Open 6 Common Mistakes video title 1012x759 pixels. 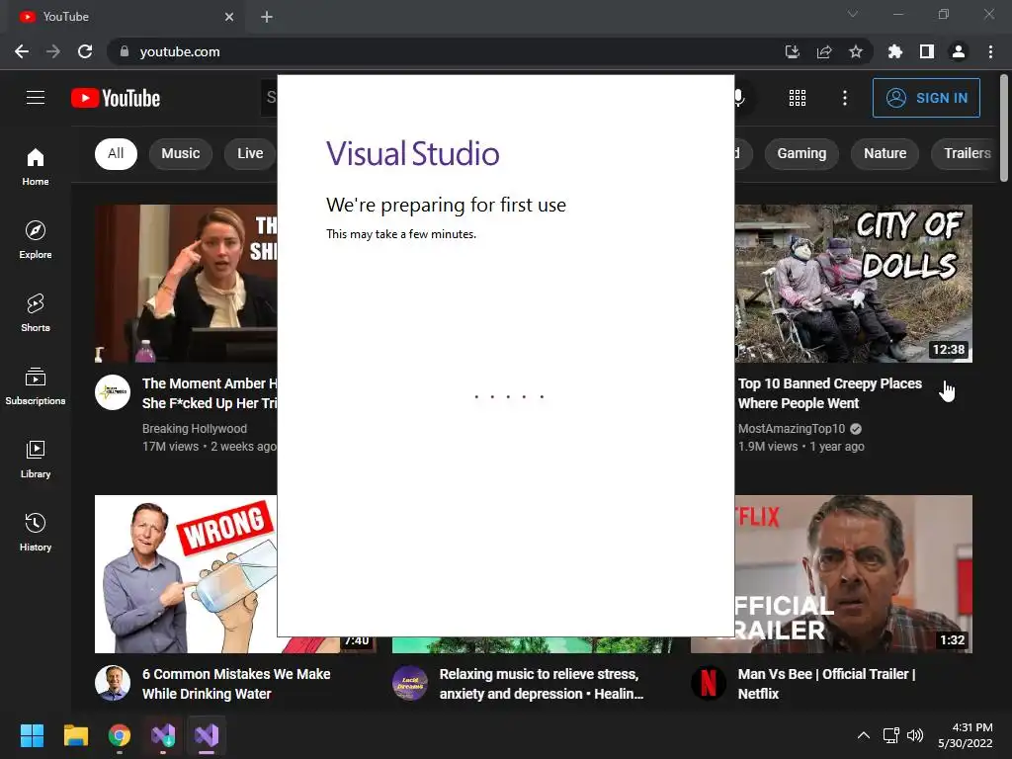pos(236,684)
